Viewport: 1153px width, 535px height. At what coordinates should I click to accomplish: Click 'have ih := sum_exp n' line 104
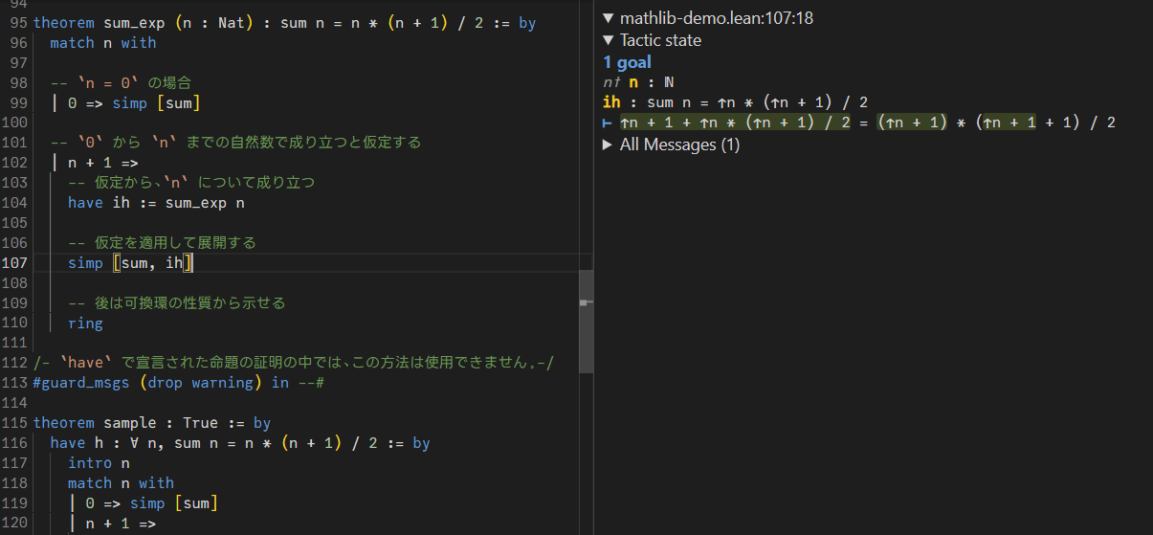(x=156, y=203)
